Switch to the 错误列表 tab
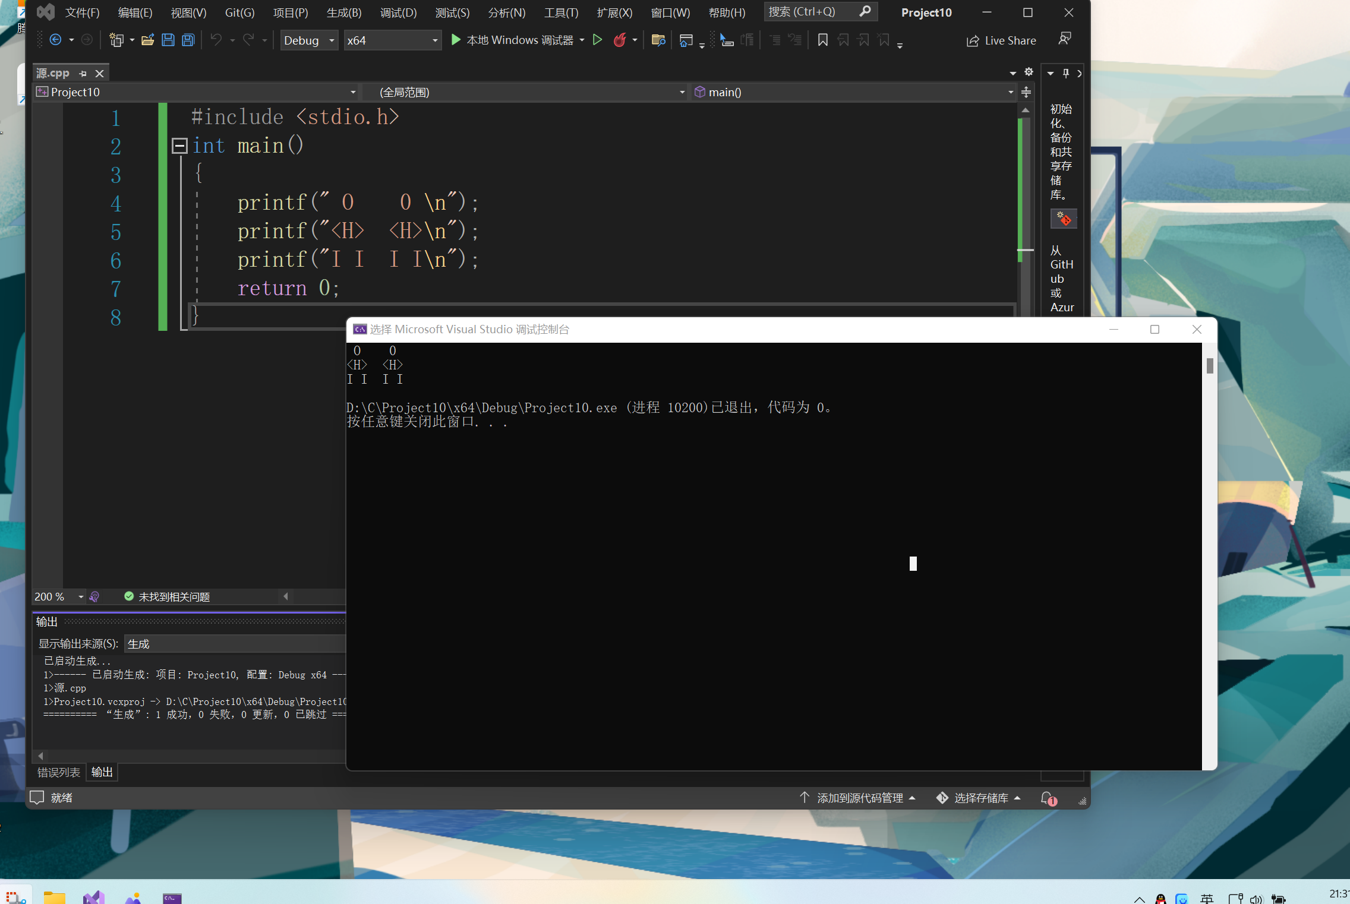Screen dimensions: 1350x904 click(x=58, y=772)
